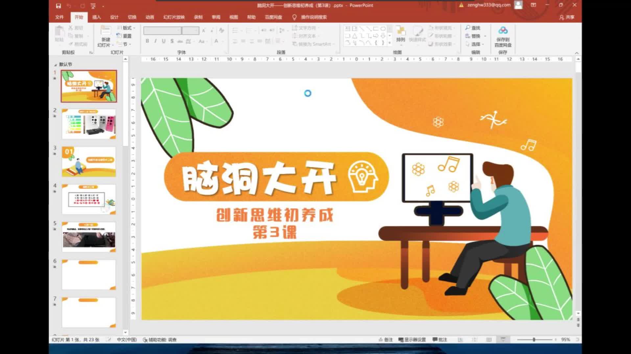Open the font size combo box

[x=191, y=30]
